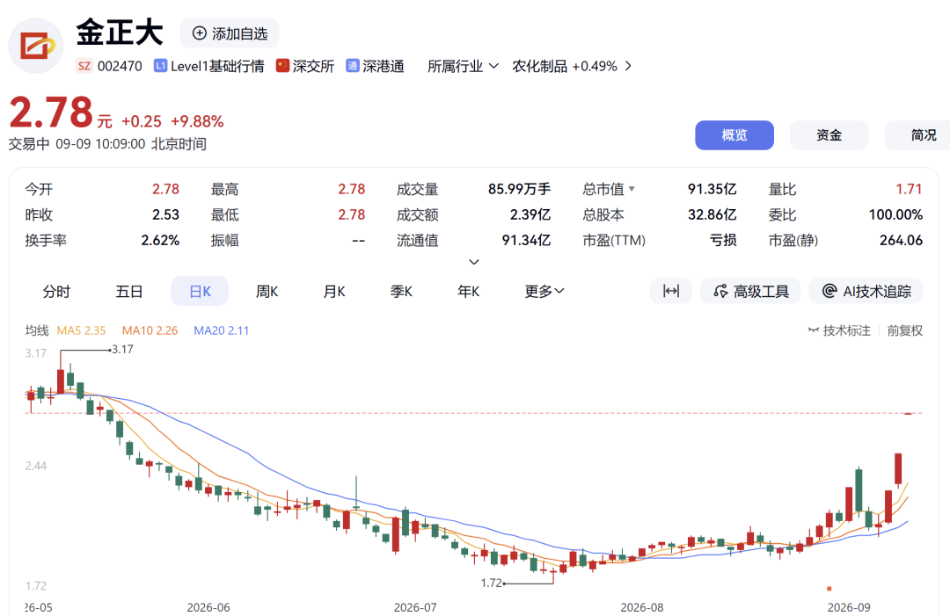Click the China flag icon beside 深交所

pos(282,65)
